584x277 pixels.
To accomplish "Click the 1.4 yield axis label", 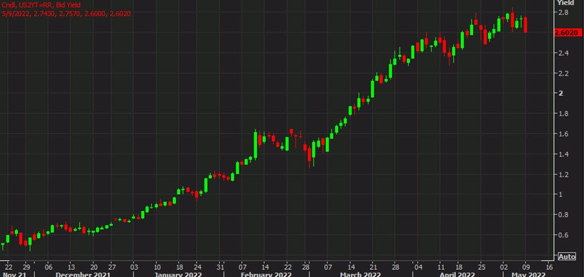I will (x=563, y=155).
